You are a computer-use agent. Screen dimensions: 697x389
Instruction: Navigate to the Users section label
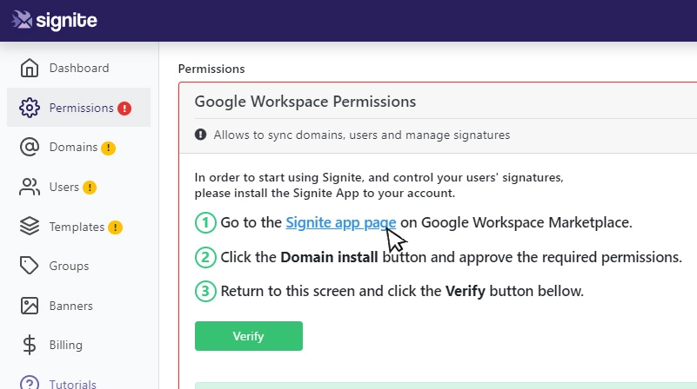[64, 187]
